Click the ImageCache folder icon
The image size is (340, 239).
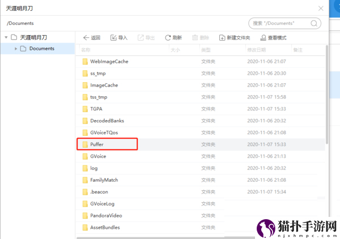coord(85,85)
